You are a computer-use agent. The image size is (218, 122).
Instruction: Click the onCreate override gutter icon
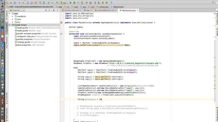(61, 34)
